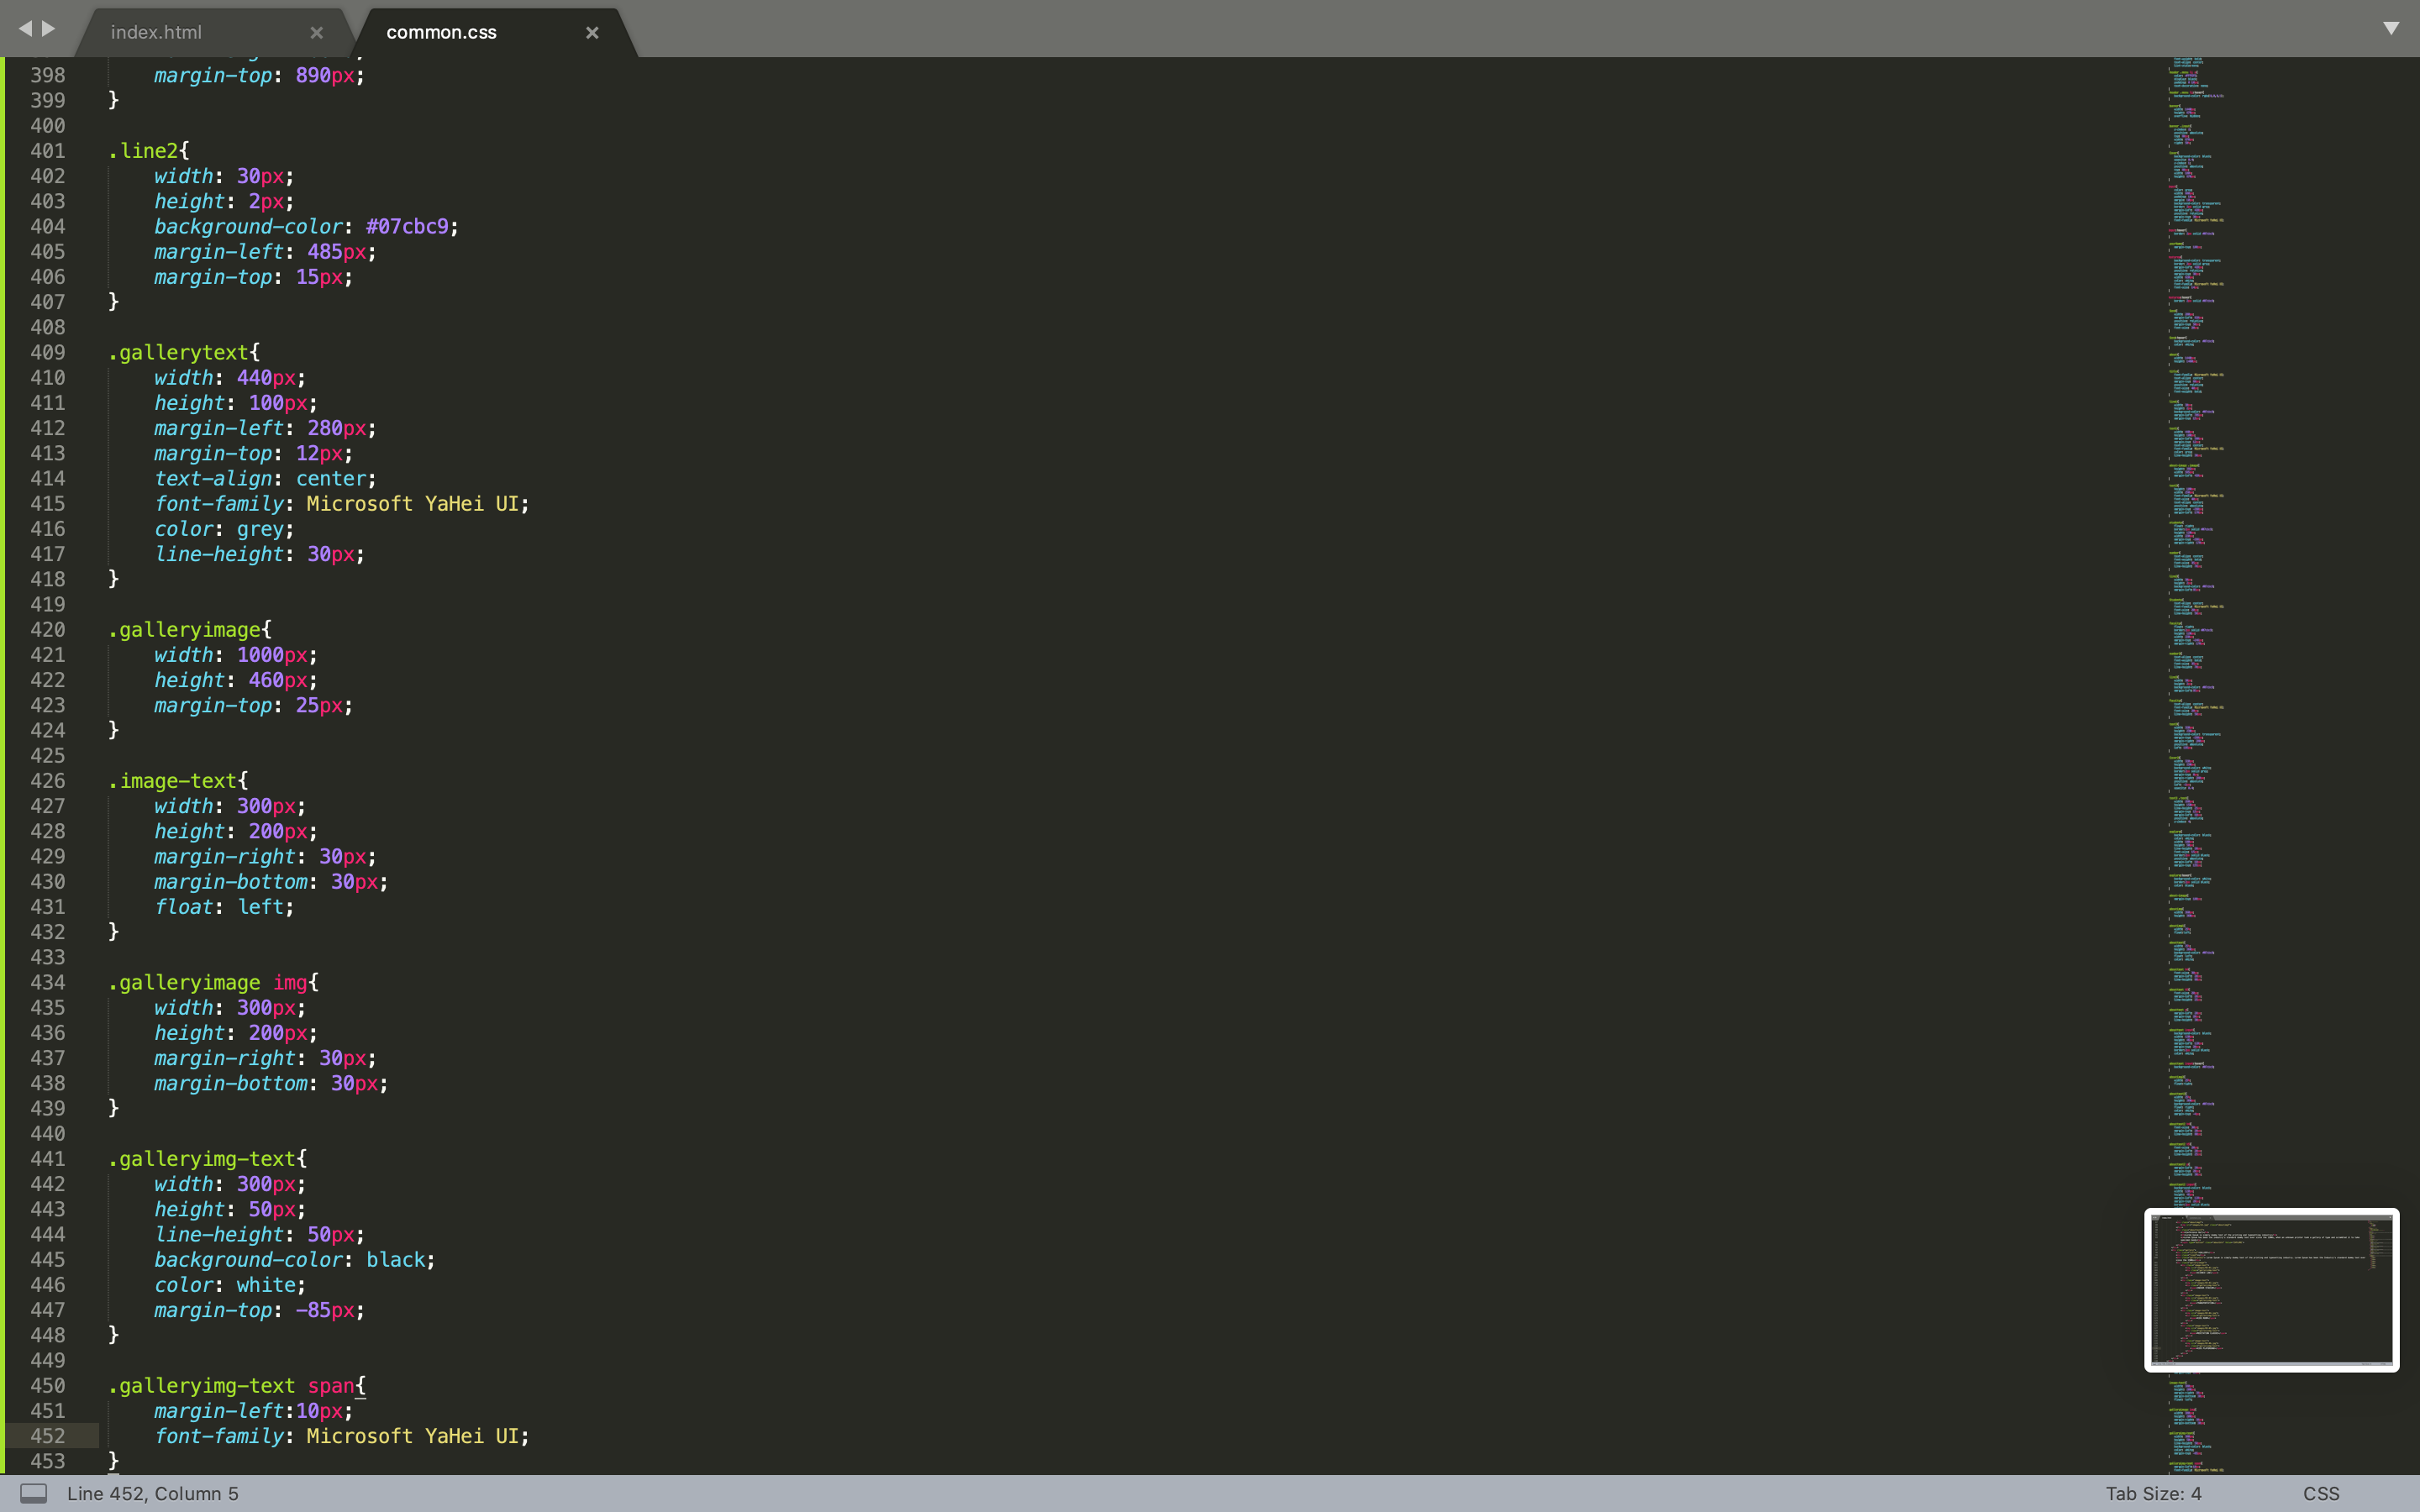Click line number 409 in gutter
2420x1512 pixels.
click(x=48, y=352)
